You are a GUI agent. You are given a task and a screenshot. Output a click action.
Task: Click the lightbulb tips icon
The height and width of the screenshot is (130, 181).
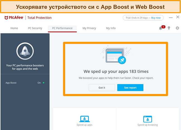tap(169, 28)
